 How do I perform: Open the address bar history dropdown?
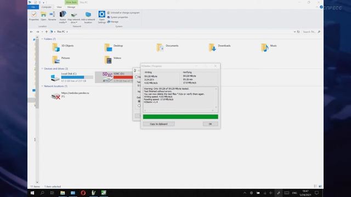click(295, 32)
